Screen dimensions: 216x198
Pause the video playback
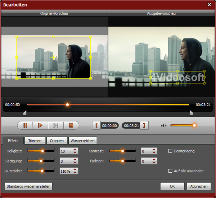[25, 125]
